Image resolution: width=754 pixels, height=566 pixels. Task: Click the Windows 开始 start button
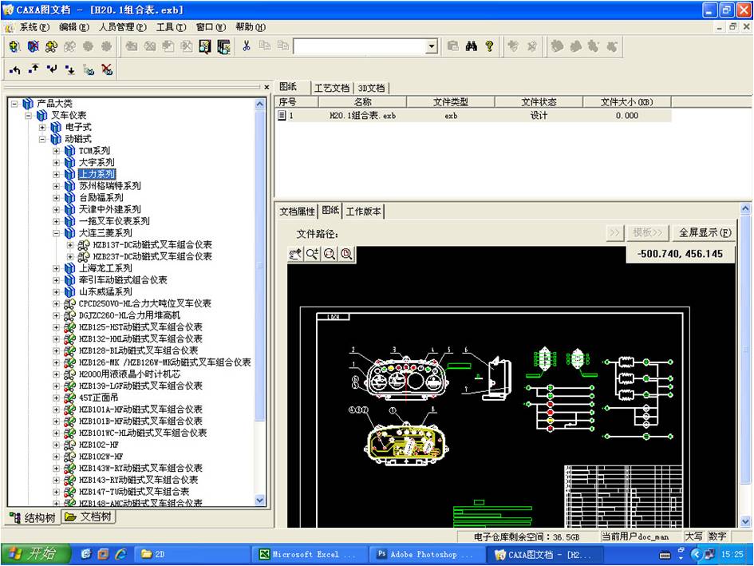36,554
